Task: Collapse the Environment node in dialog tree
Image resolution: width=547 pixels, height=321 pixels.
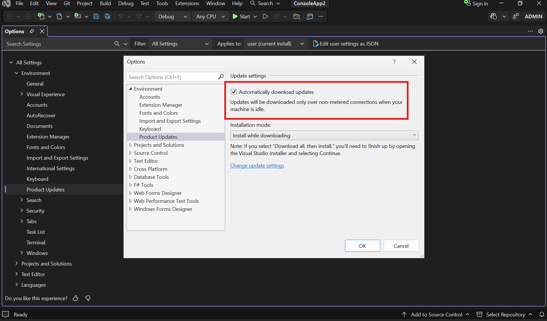Action: [130, 89]
